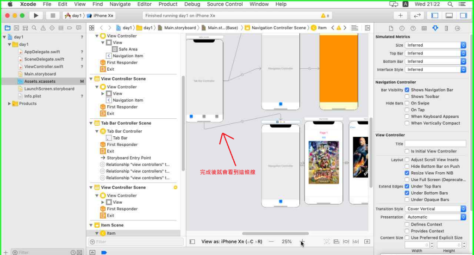
Task: Show the Quick Help inspector
Action: [413, 28]
